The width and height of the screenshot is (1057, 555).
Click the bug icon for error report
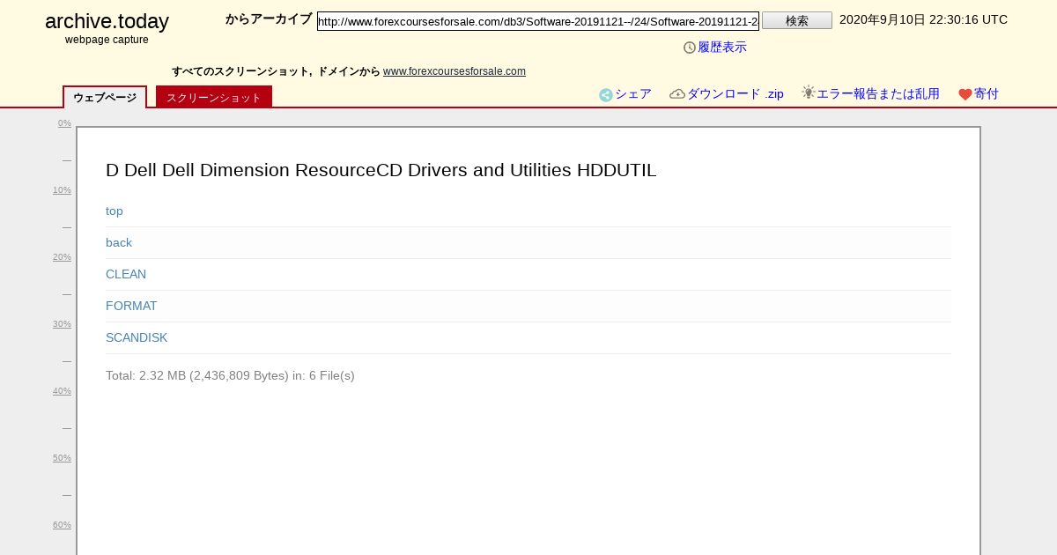pyautogui.click(x=809, y=92)
